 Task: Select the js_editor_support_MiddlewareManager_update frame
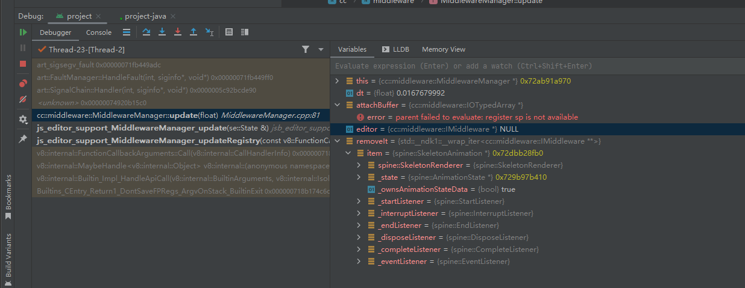coord(181,127)
